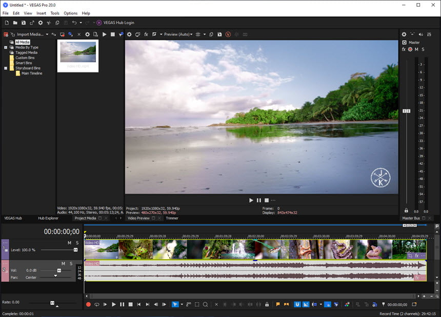Switch to Project Media tab

[85, 218]
